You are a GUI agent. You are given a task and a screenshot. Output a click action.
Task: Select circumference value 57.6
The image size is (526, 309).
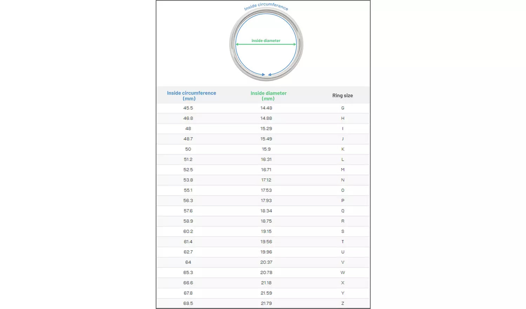tap(188, 211)
